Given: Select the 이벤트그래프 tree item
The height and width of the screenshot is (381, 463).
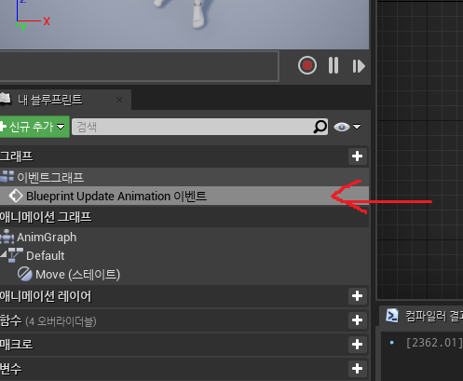Looking at the screenshot, I should (x=184, y=177).
